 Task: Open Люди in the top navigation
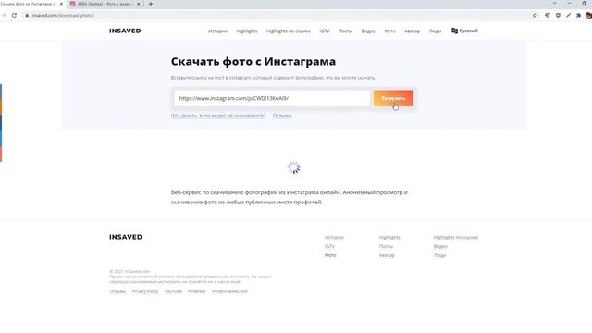coord(435,31)
